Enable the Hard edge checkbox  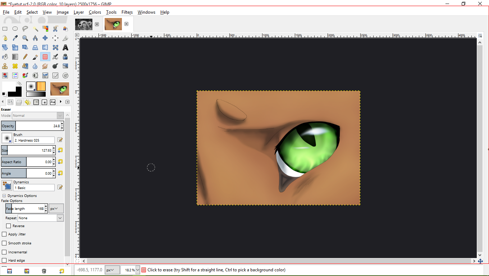[4, 261]
